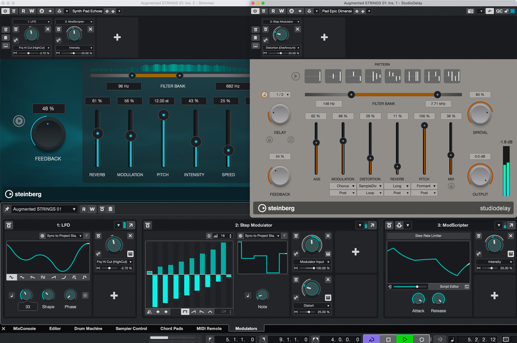Open Chord Pads tab

tap(172, 329)
